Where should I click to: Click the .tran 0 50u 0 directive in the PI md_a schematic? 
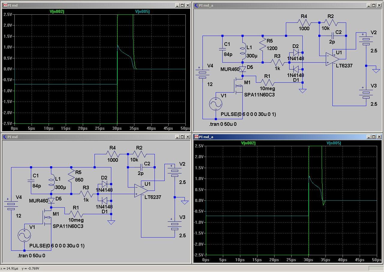(223, 124)
